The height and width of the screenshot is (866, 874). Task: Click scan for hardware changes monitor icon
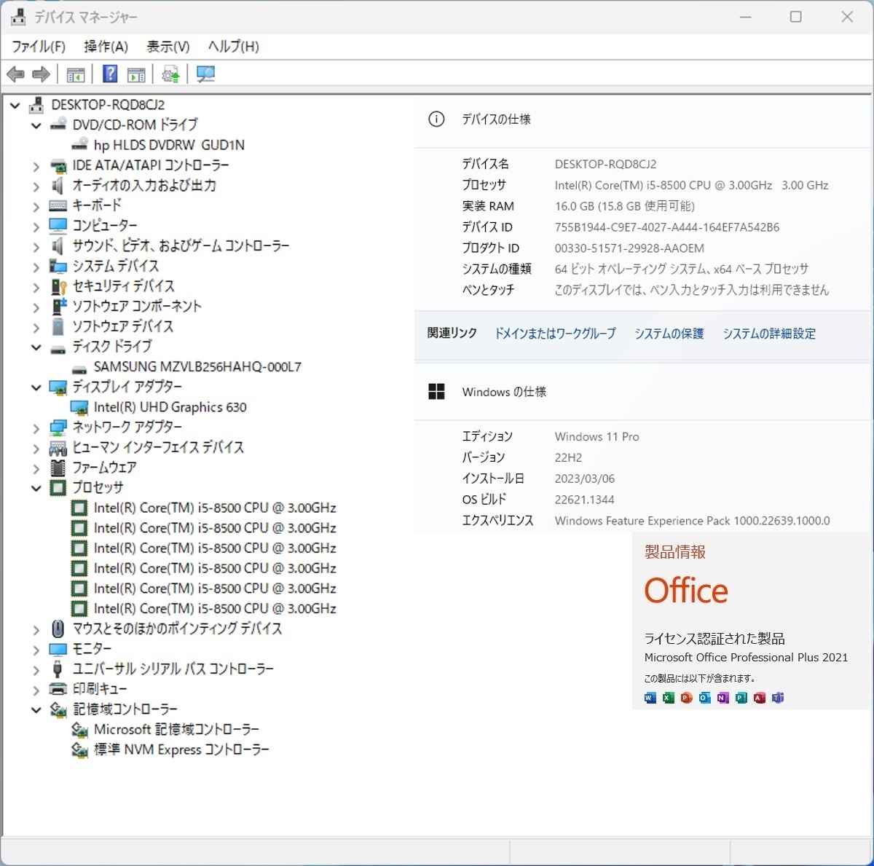(206, 74)
